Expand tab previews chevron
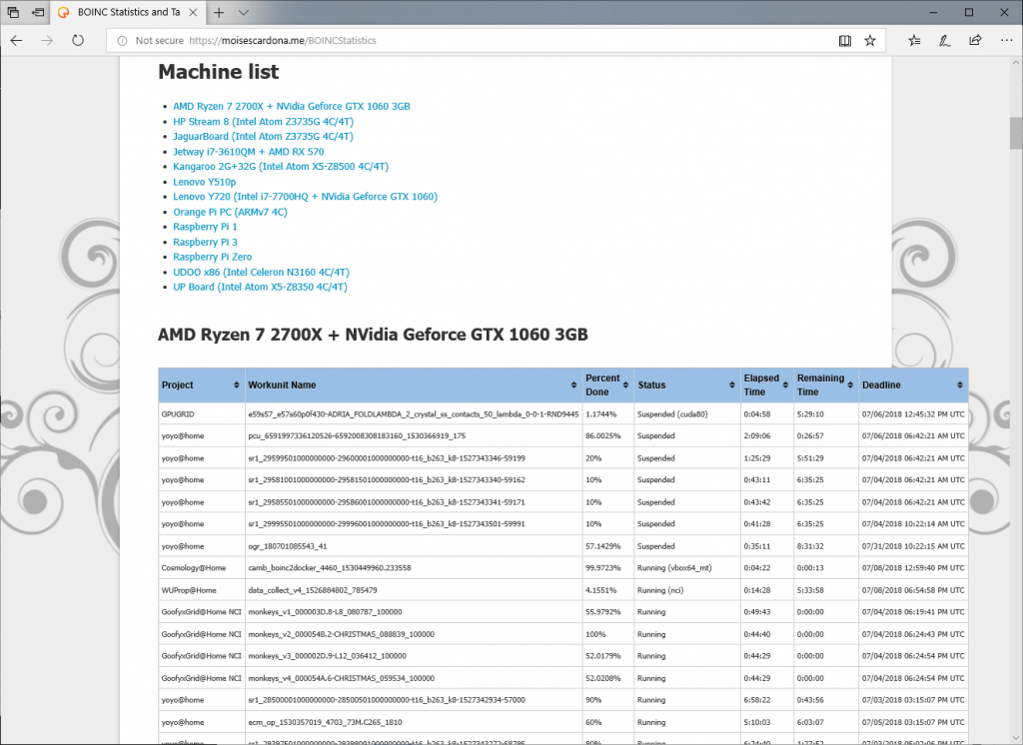 point(244,12)
